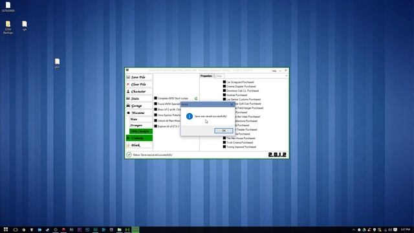Toggle Hookies Purchased checkbox
Image resolution: width=414 pixels, height=233 pixels.
click(x=224, y=95)
